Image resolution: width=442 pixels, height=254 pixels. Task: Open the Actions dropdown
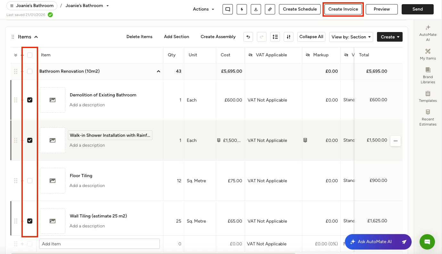pos(203,9)
